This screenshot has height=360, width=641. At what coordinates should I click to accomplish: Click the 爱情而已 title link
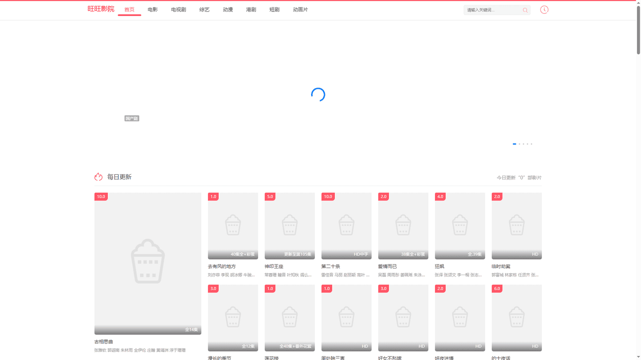tap(387, 267)
